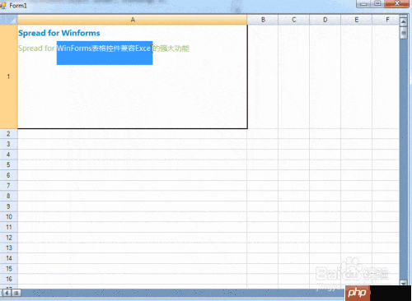Viewport: 412px width, 301px height.
Task: Select the column A header
Action: click(133, 20)
